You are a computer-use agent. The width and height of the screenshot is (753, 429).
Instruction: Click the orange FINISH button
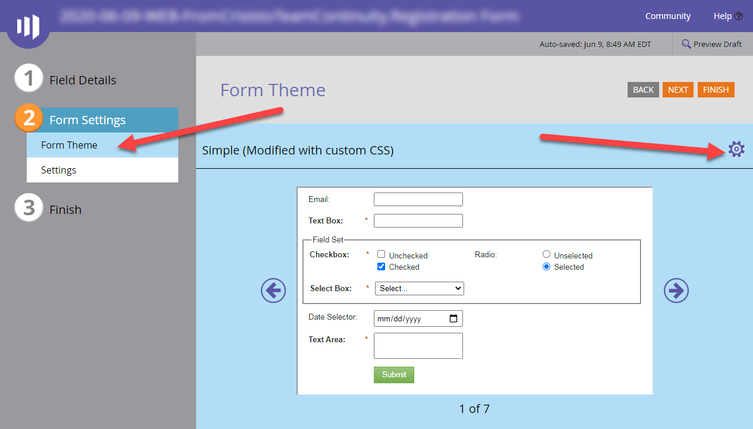716,89
